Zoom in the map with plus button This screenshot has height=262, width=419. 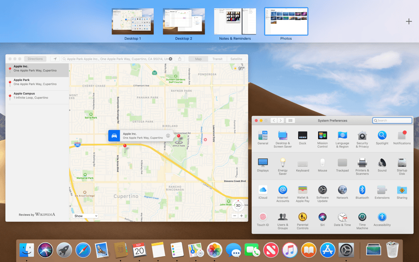click(242, 216)
